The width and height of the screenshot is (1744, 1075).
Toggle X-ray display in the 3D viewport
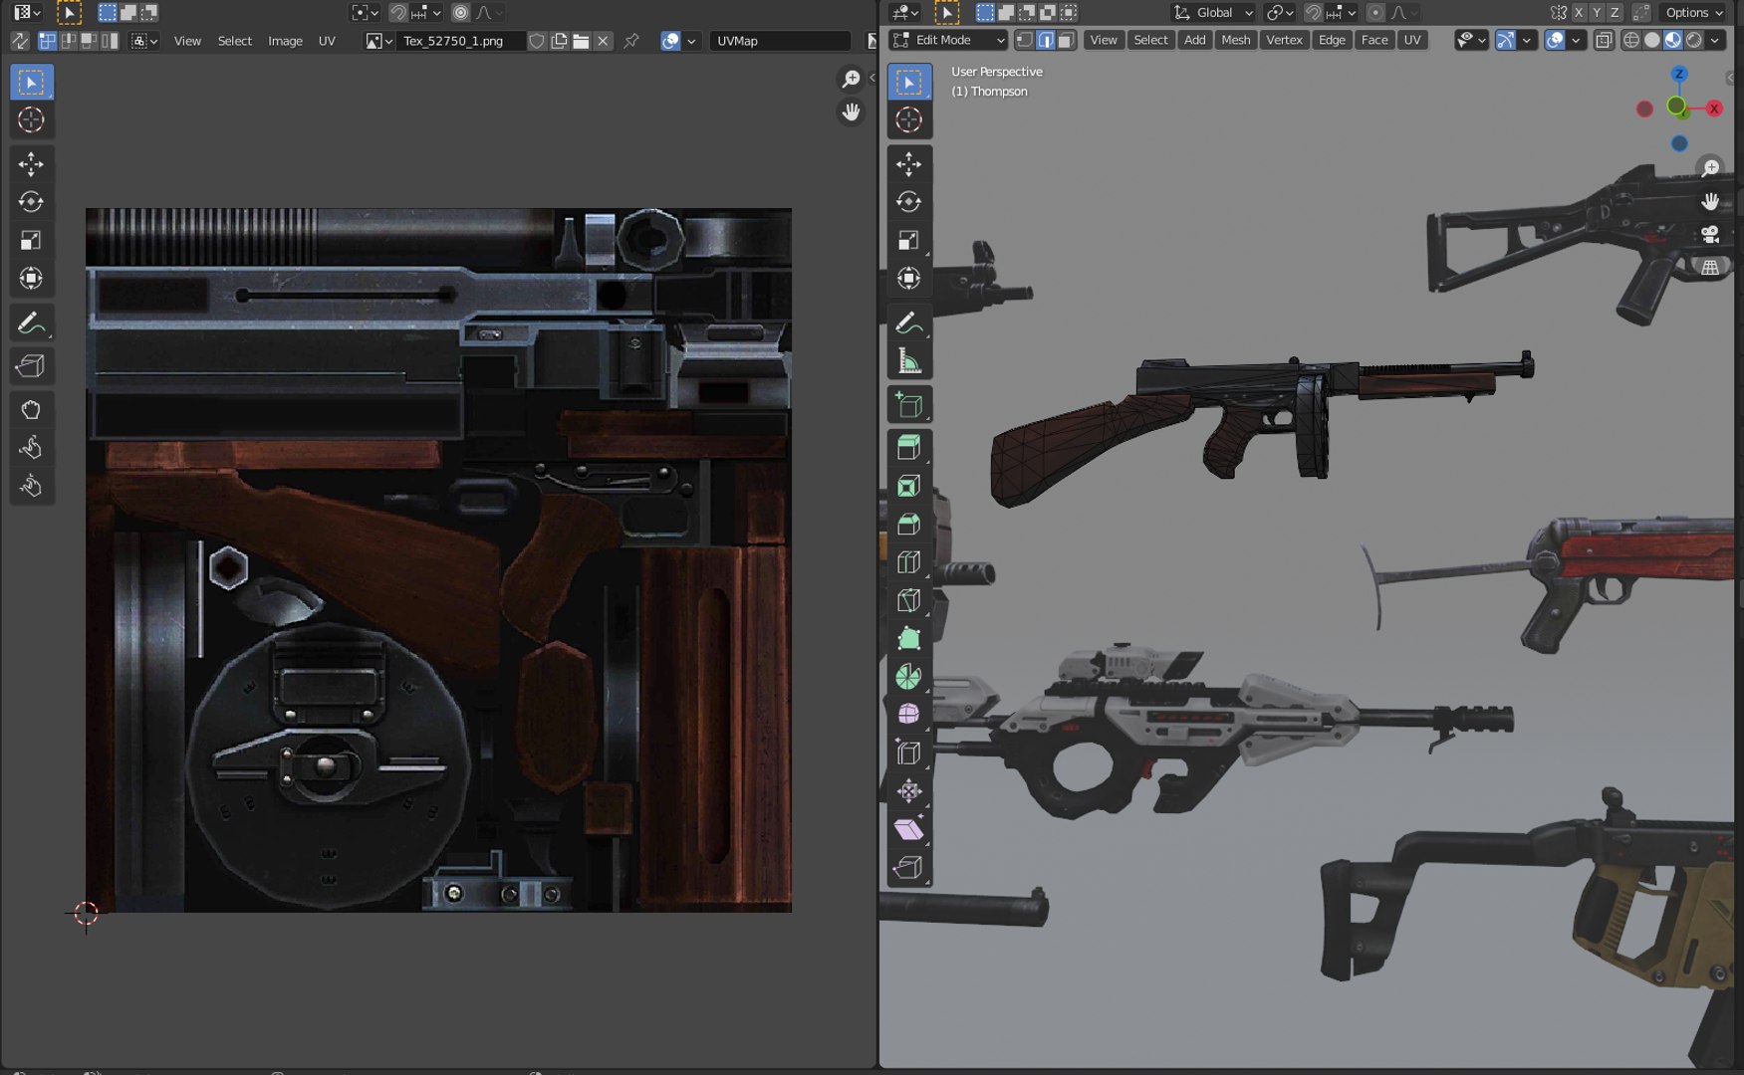(1604, 40)
